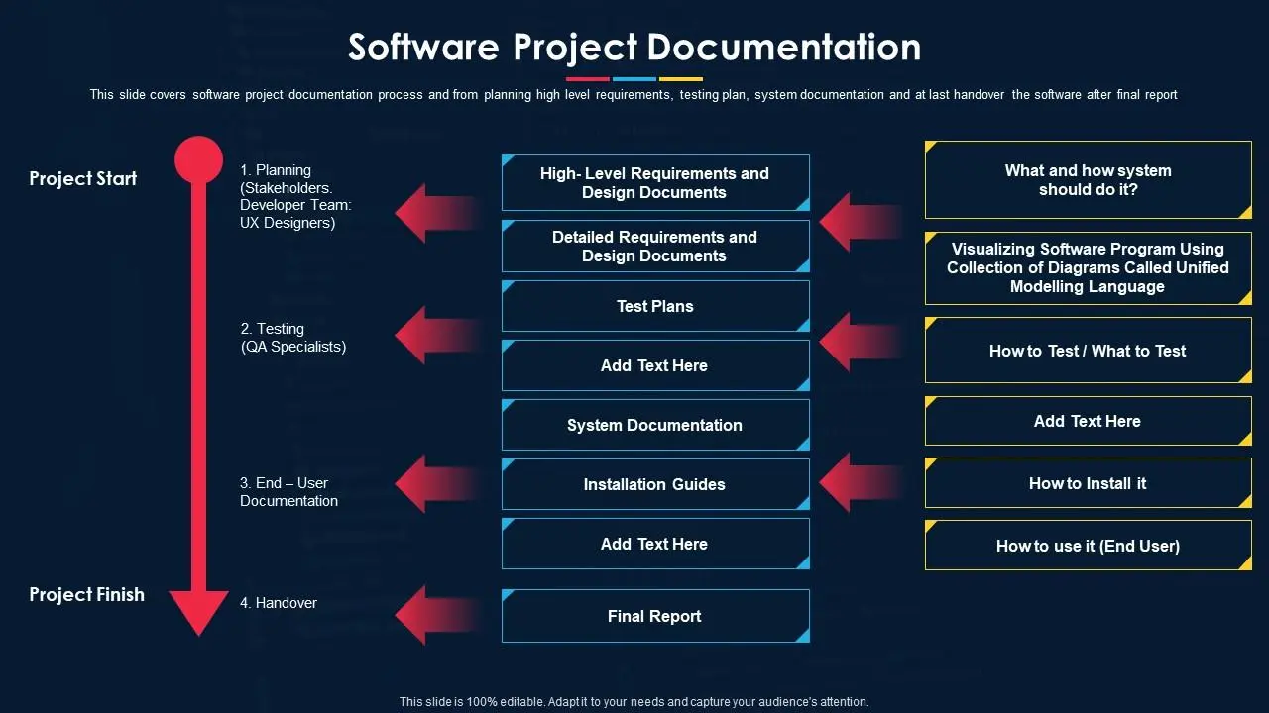Click the 'System Documentation' box
Viewport: 1269px width, 713px height.
click(655, 425)
